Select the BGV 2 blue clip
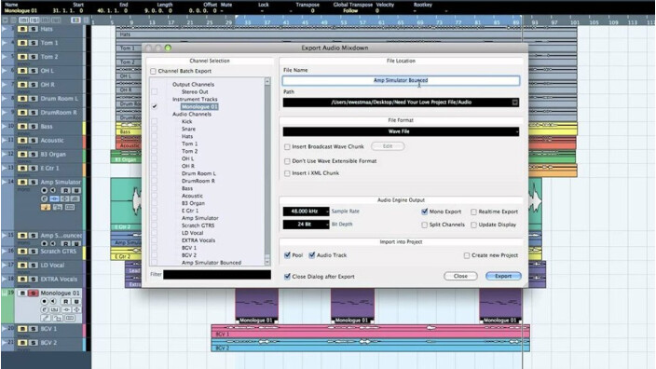This screenshot has width=656, height=369. pyautogui.click(x=370, y=345)
